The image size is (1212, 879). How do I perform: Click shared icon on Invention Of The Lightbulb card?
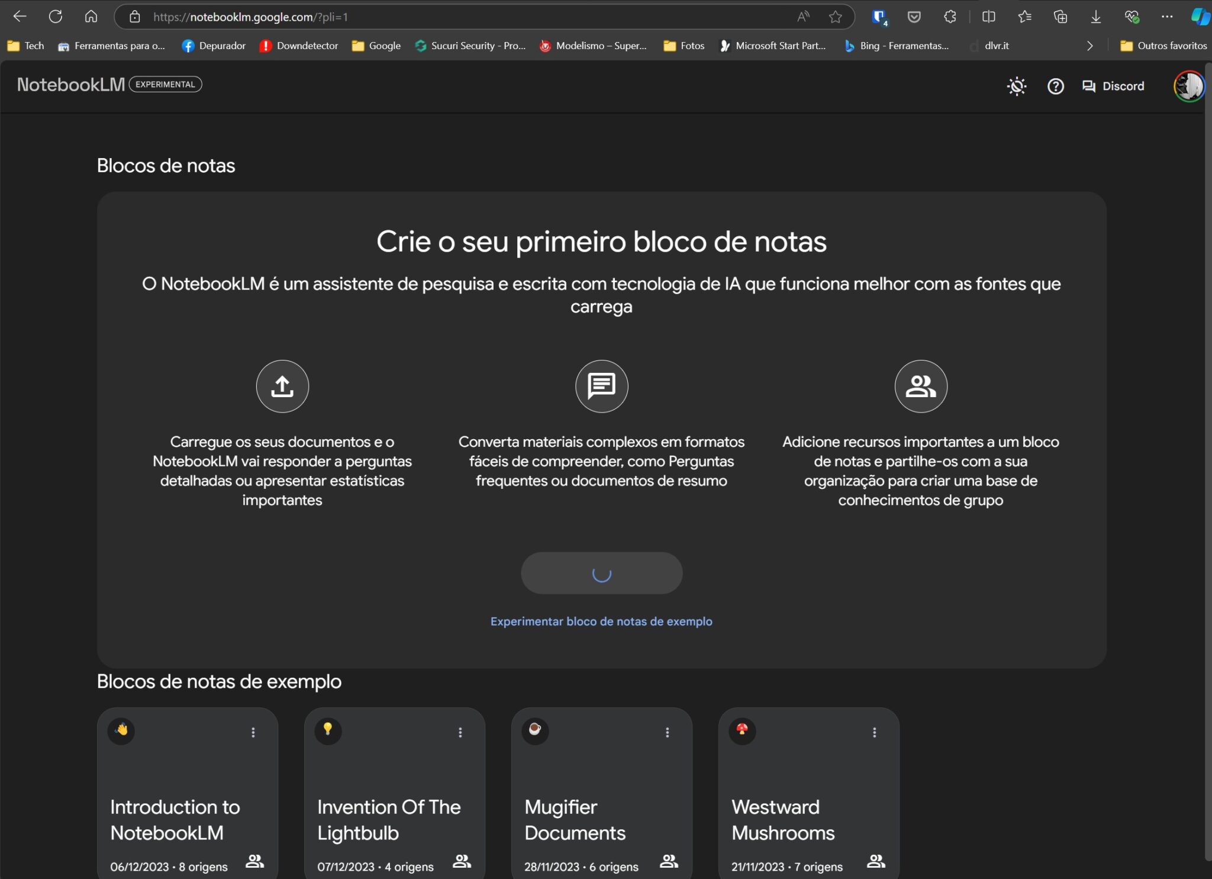(x=462, y=861)
